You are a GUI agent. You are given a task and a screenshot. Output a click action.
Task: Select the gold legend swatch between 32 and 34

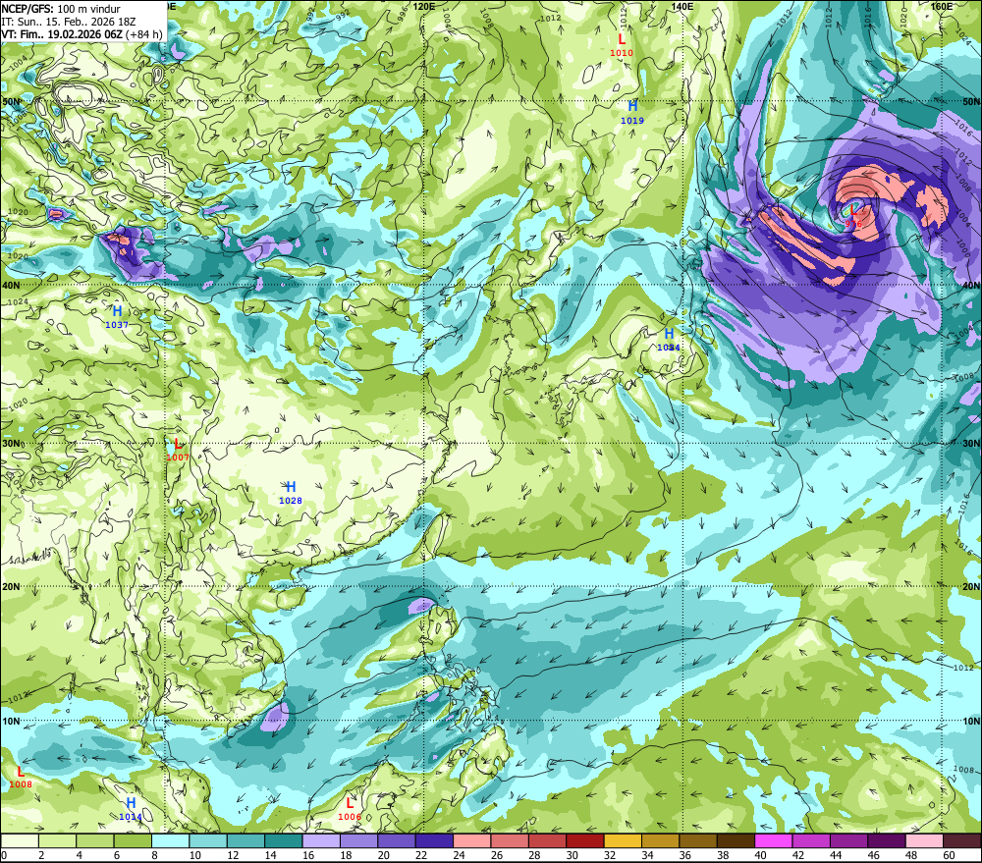click(624, 840)
